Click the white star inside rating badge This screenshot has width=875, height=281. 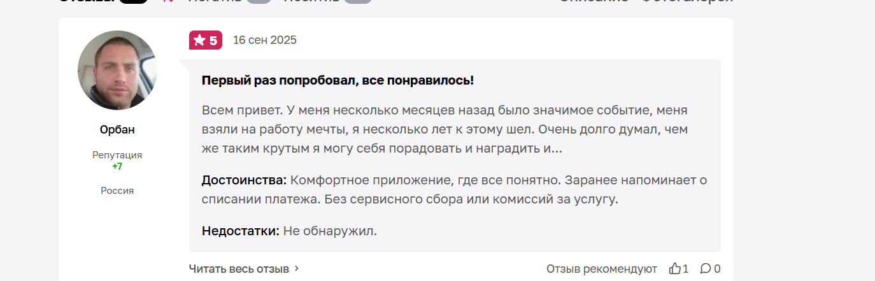tap(199, 40)
